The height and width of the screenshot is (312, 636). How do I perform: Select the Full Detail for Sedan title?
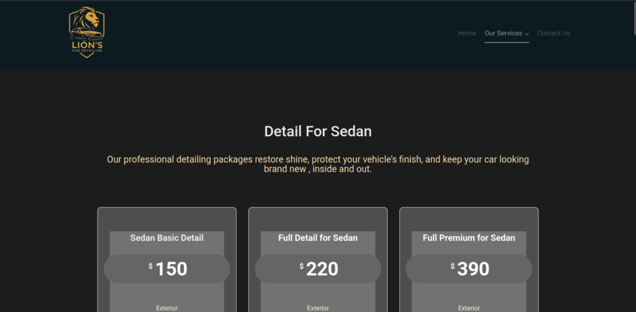click(x=317, y=238)
